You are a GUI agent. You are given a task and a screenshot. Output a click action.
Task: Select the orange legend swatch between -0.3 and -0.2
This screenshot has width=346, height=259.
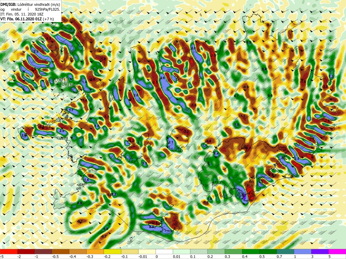coord(95,251)
